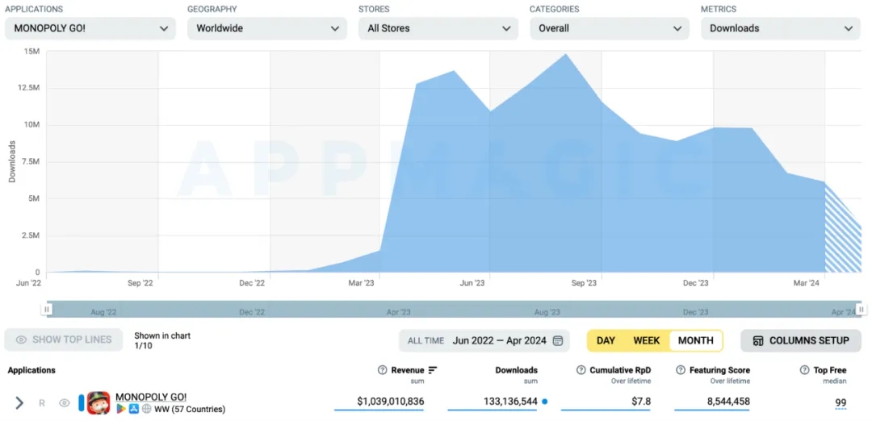Image resolution: width=872 pixels, height=421 pixels.
Task: Click the sort icon beside Revenue header
Action: click(434, 370)
